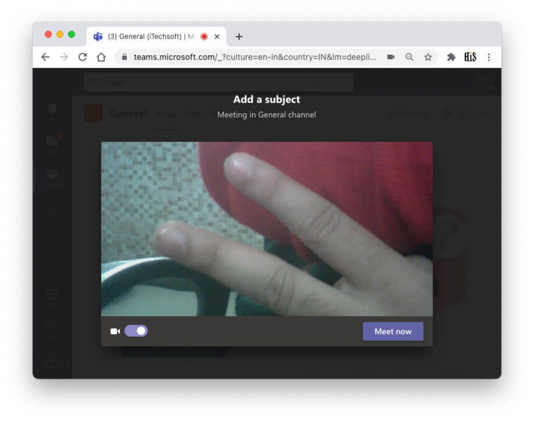Click the Add a subject field

[x=267, y=99]
